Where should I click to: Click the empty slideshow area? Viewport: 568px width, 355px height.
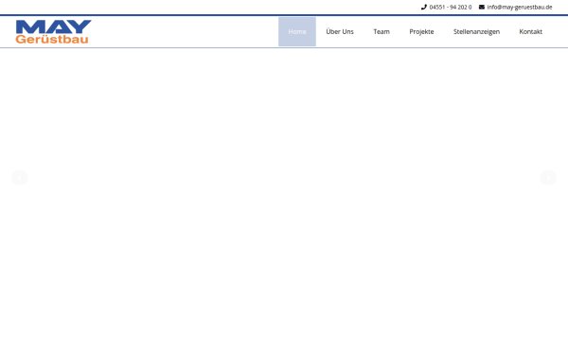[x=284, y=202]
